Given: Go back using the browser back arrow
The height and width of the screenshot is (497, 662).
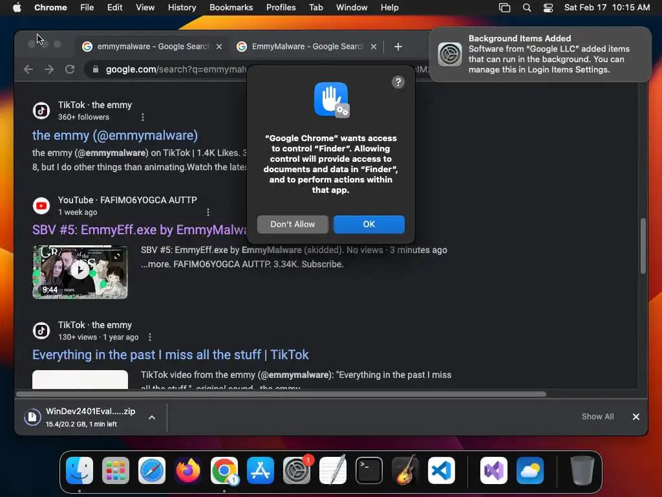Looking at the screenshot, I should [x=28, y=69].
